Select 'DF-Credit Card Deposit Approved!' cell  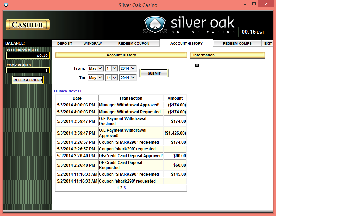[x=131, y=156]
